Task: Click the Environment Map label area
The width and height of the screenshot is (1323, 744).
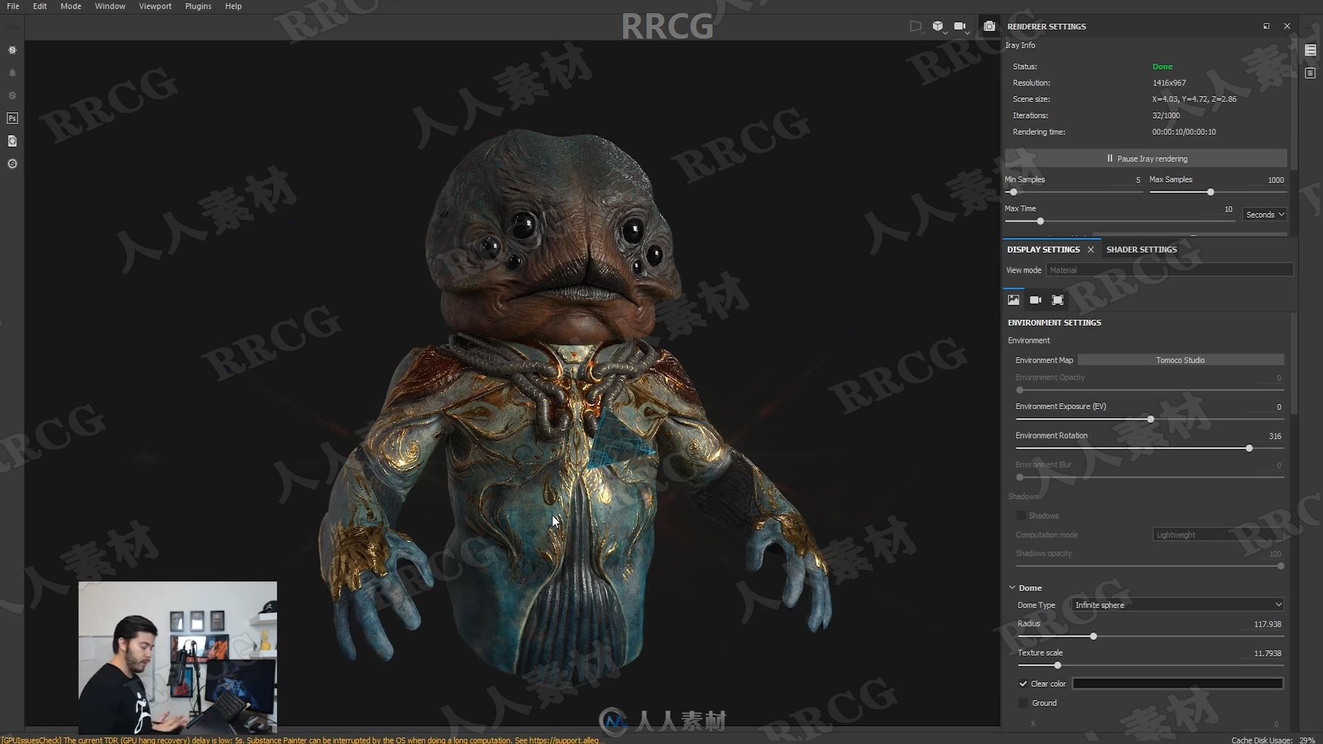Action: 1044,360
